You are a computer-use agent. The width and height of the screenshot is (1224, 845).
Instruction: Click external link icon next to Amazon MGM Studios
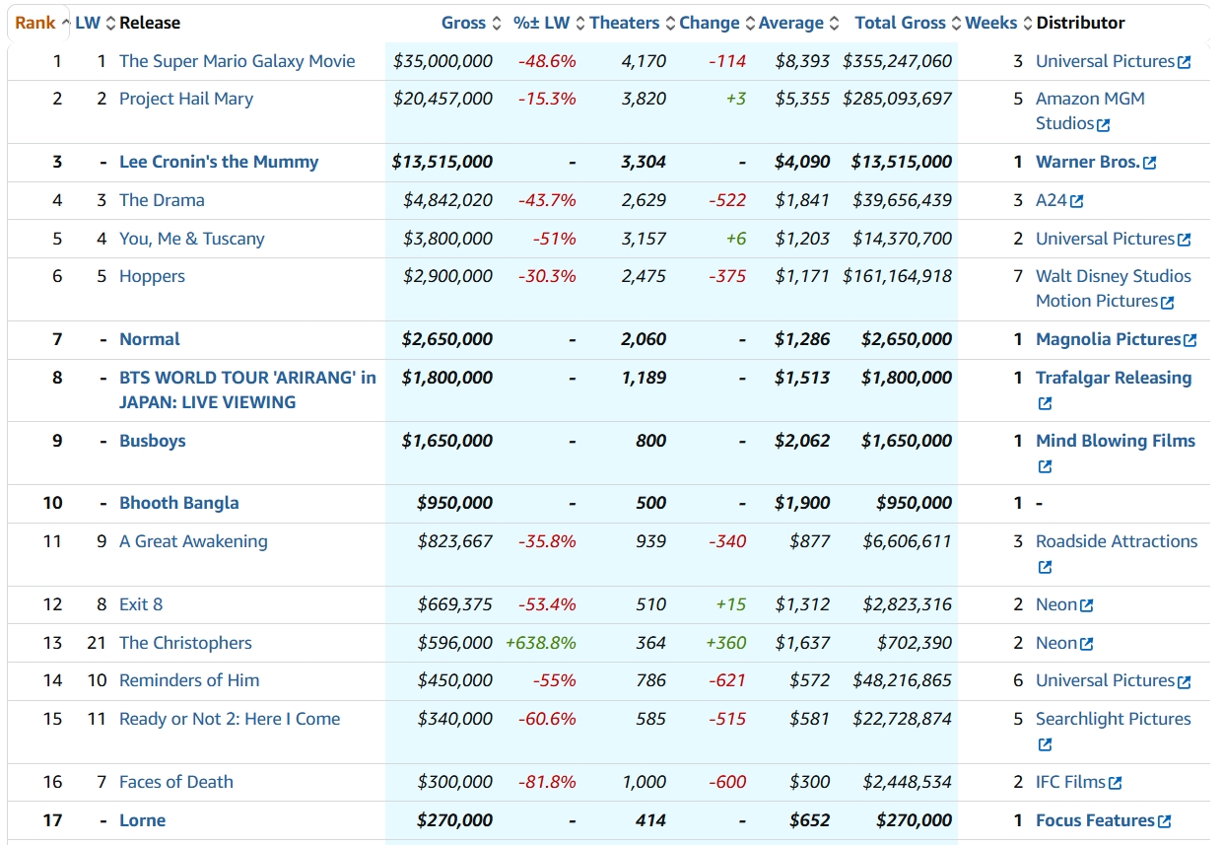coord(1104,125)
